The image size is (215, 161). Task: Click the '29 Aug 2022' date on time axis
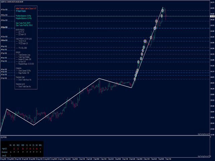3,159
